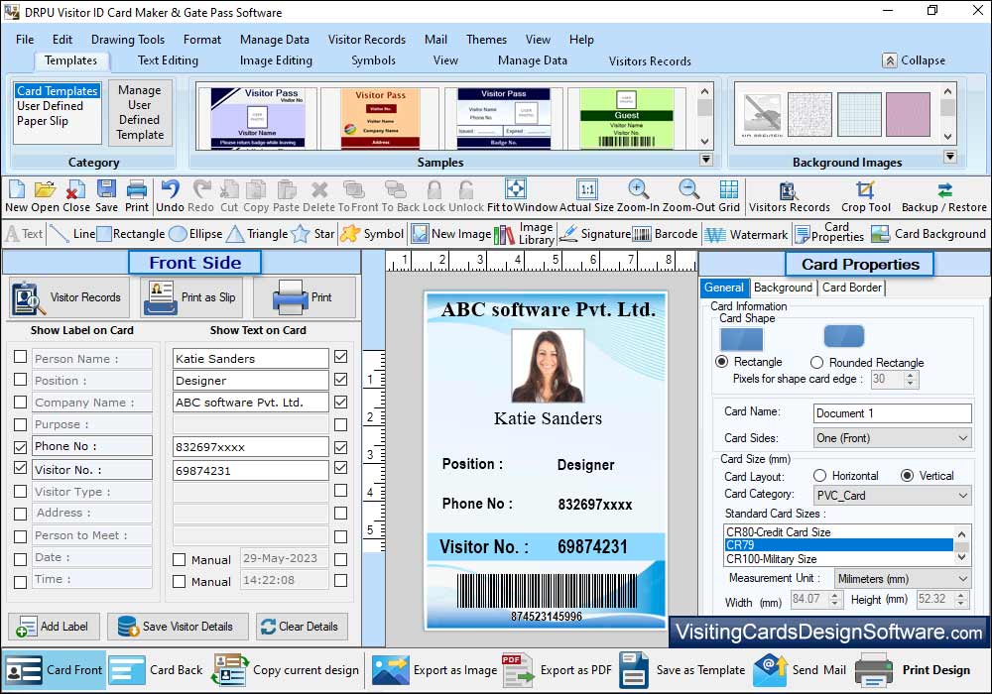Screen dimensions: 992x694
Task: Select the Rounded Rectangle card shape
Action: point(816,362)
